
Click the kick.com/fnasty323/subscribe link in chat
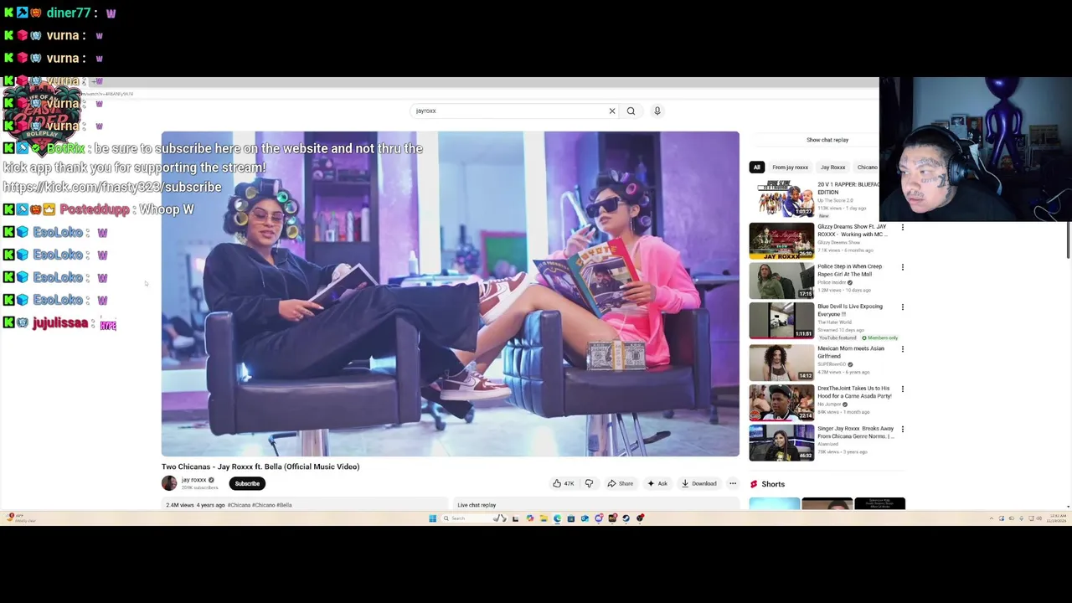[x=112, y=188]
